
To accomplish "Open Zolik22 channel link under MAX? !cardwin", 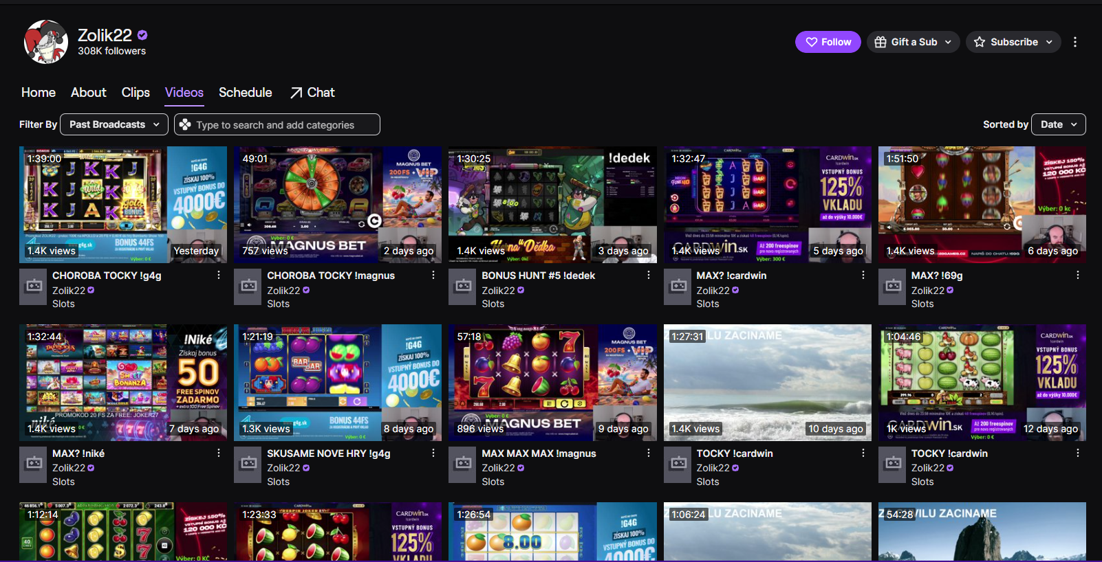I will (x=713, y=291).
